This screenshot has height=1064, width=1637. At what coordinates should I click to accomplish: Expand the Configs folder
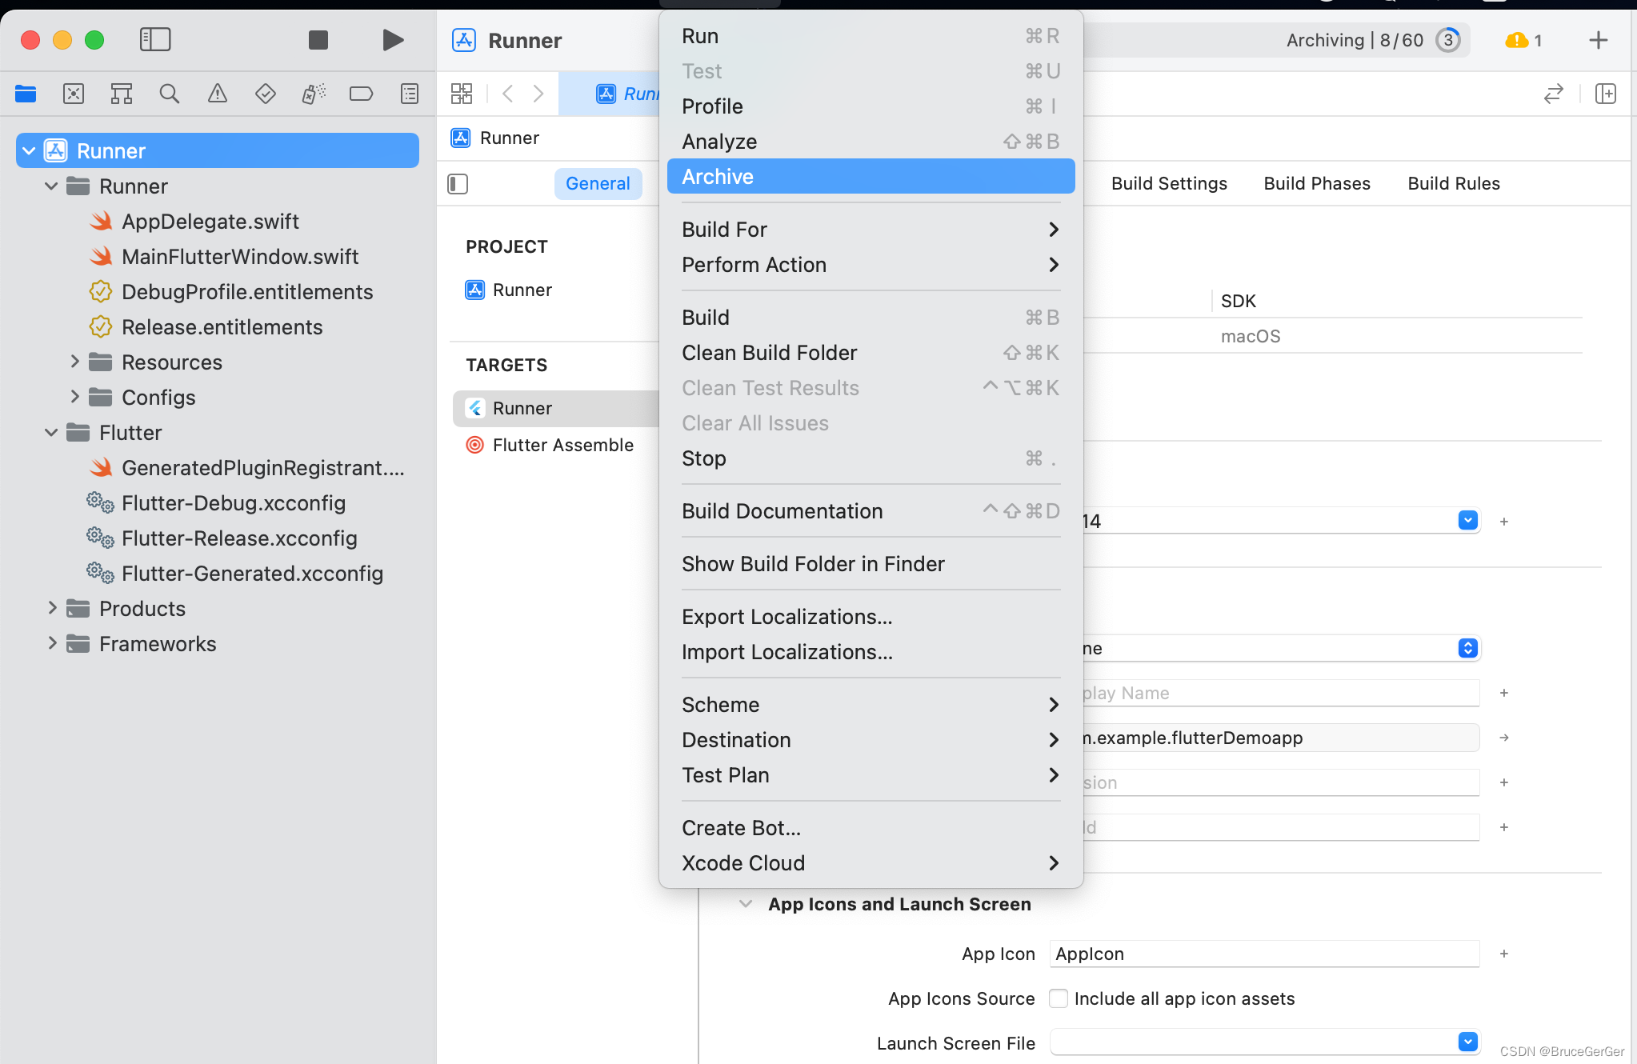pyautogui.click(x=74, y=397)
